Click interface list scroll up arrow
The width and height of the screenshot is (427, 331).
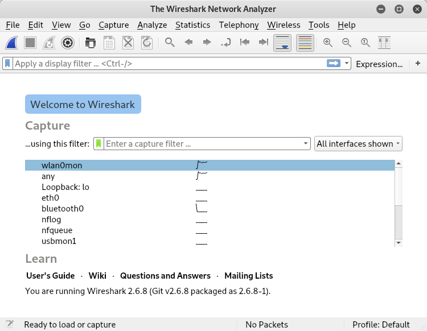pyautogui.click(x=399, y=163)
